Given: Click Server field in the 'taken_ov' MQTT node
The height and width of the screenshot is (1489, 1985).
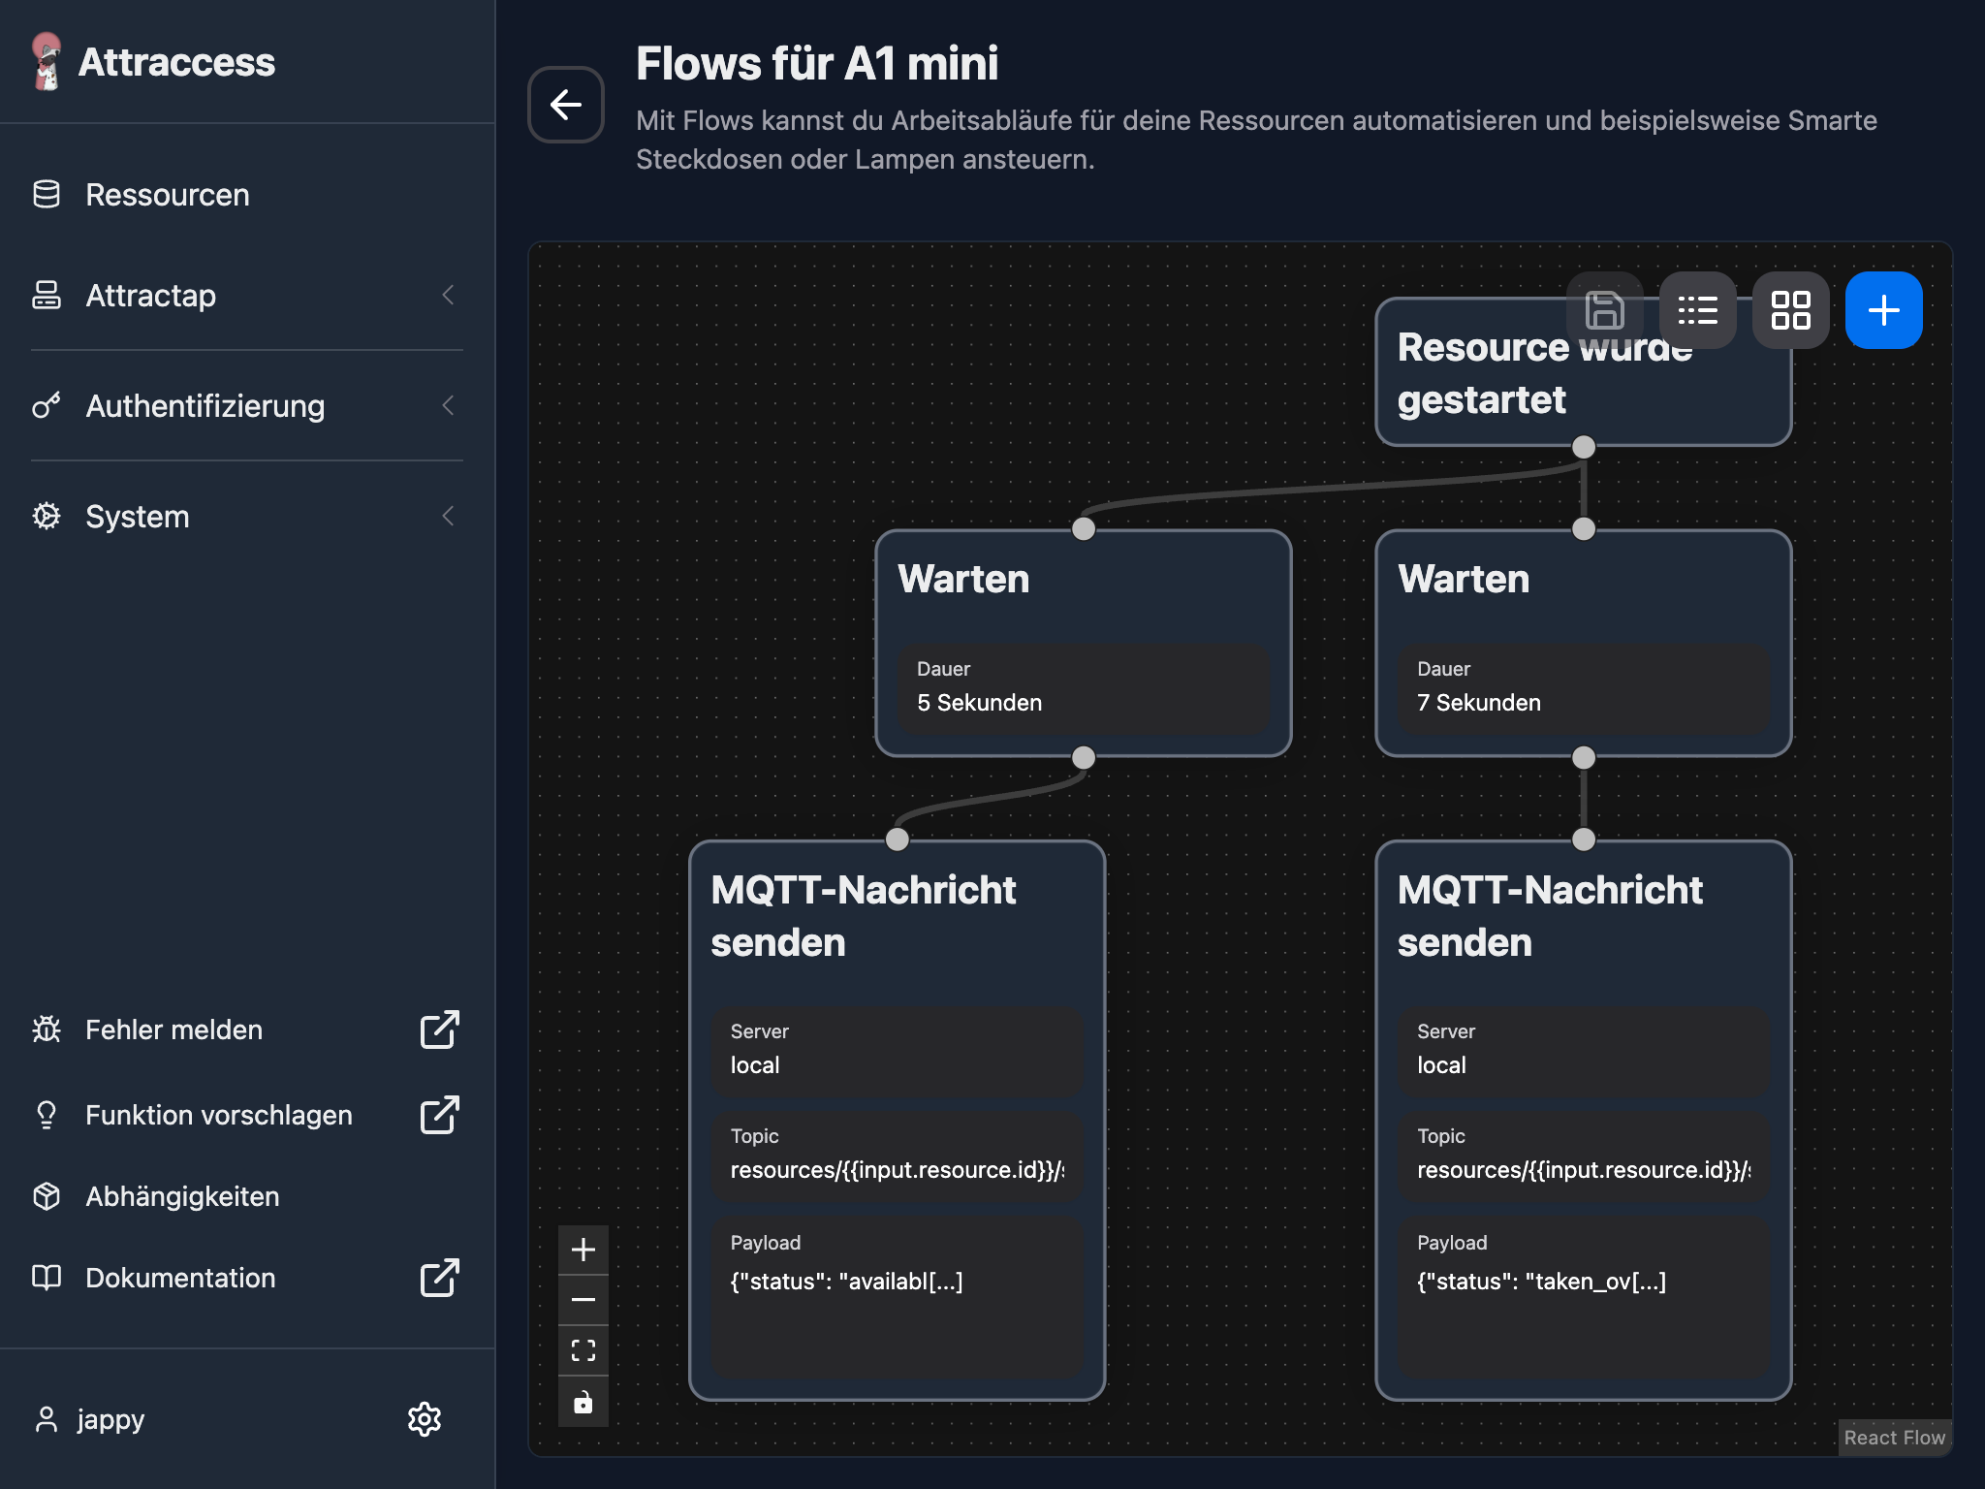Looking at the screenshot, I should [1584, 1051].
